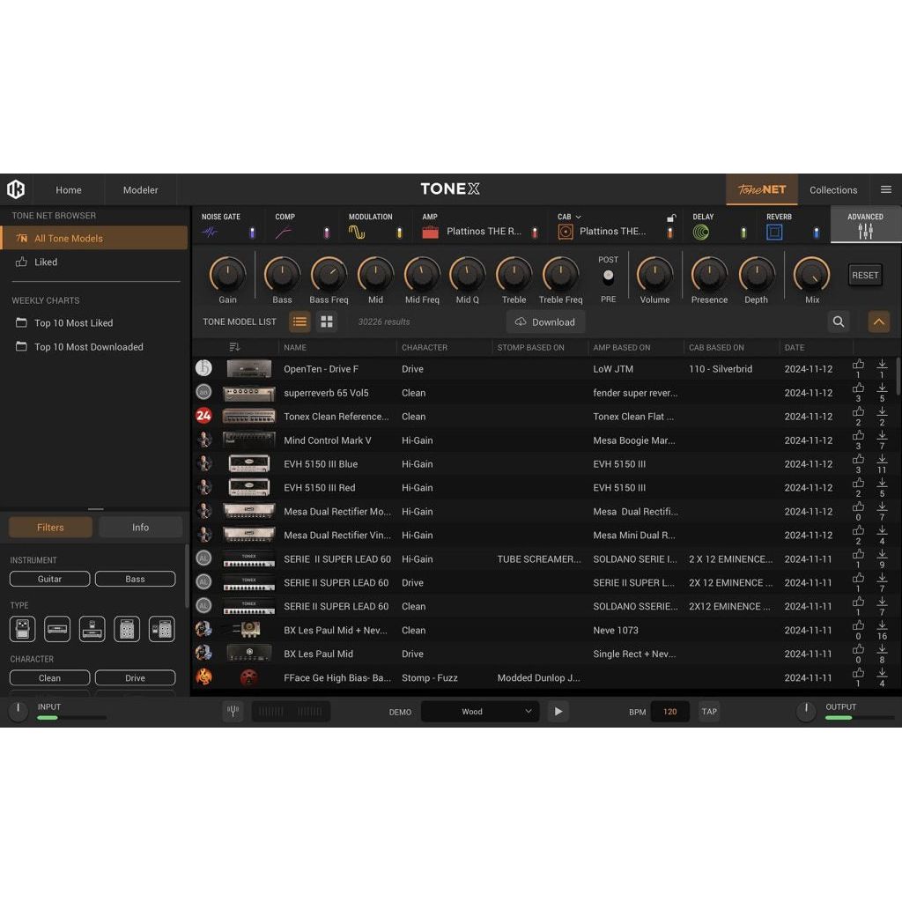Click the search magnifier icon
902x902 pixels.
click(x=839, y=322)
